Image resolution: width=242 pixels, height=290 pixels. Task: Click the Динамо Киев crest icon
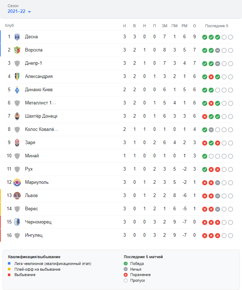[17, 90]
